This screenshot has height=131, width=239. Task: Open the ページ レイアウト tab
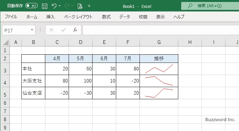(x=78, y=17)
